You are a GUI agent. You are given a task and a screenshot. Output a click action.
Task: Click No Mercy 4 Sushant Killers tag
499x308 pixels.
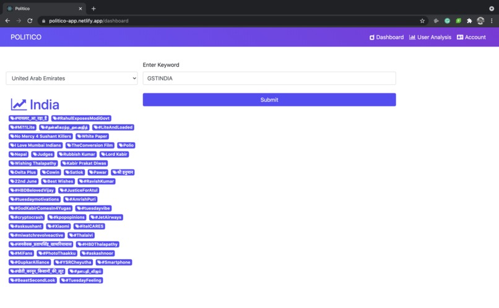pos(40,136)
